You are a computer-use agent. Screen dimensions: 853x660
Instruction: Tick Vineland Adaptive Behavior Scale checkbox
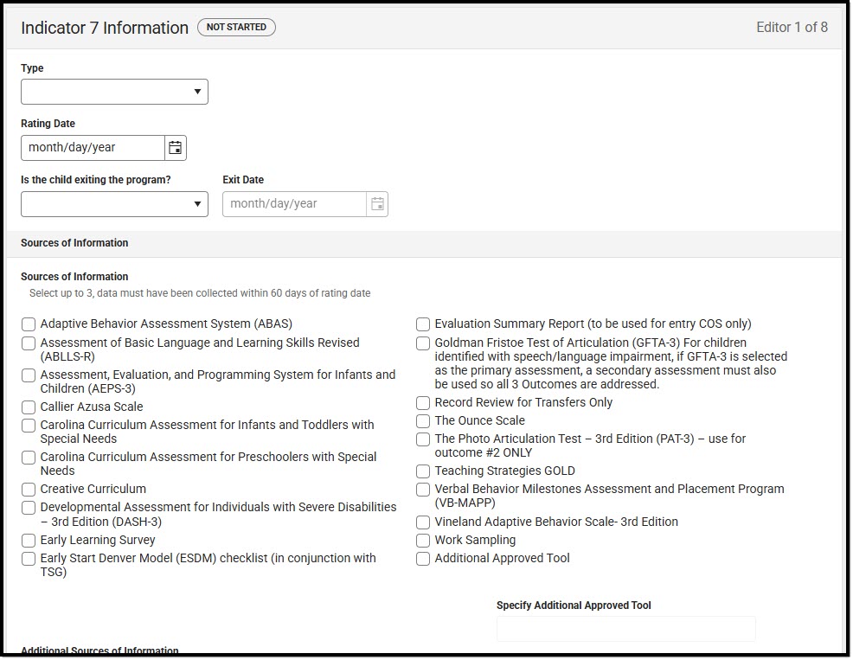tap(423, 522)
